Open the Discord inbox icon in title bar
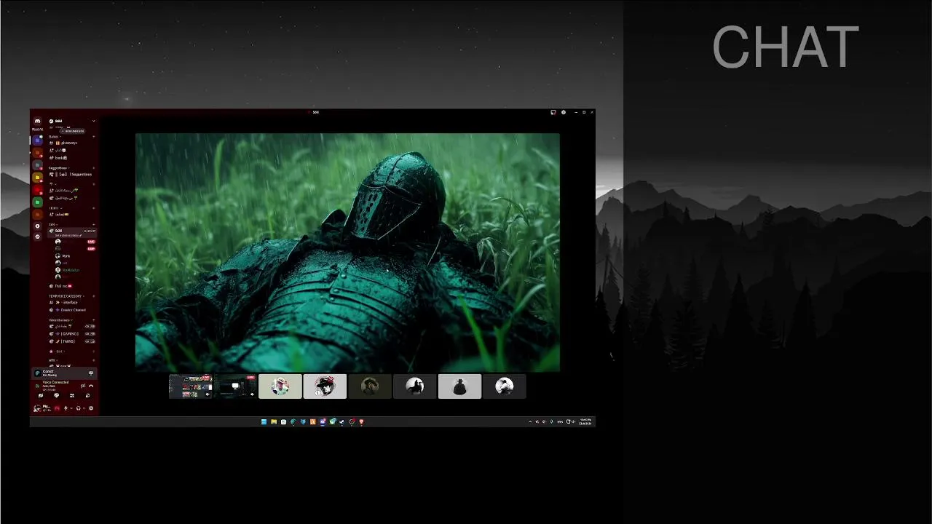Image resolution: width=932 pixels, height=524 pixels. tap(553, 112)
